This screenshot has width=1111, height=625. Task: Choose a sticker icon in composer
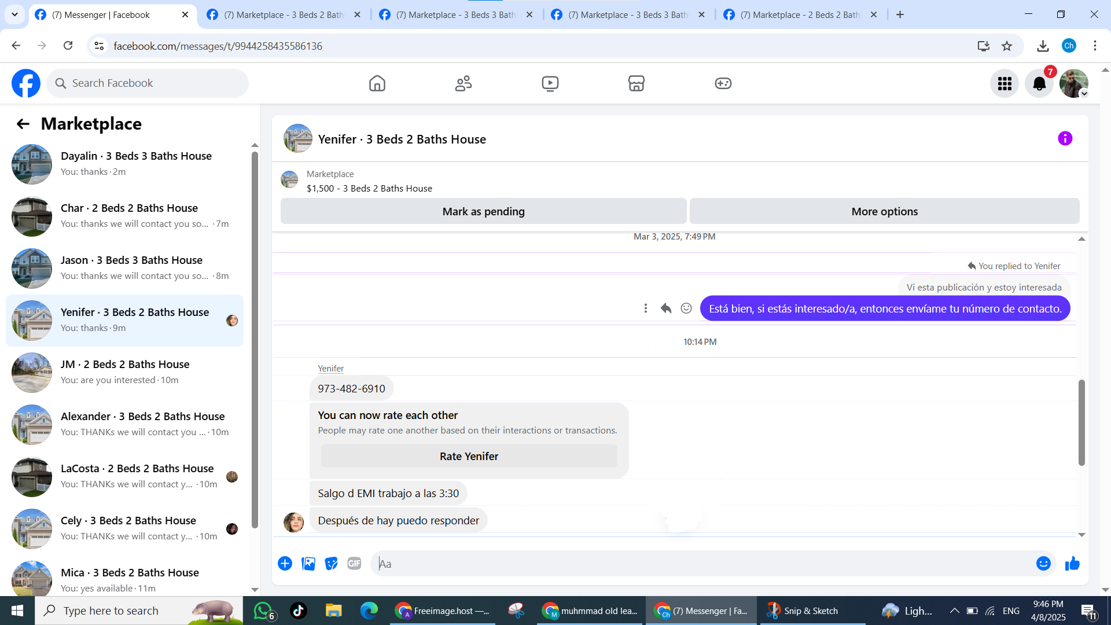(x=331, y=563)
